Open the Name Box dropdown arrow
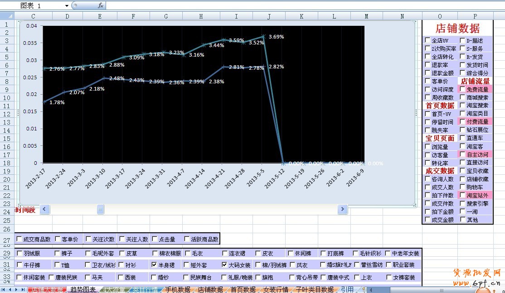 pyautogui.click(x=67, y=5)
